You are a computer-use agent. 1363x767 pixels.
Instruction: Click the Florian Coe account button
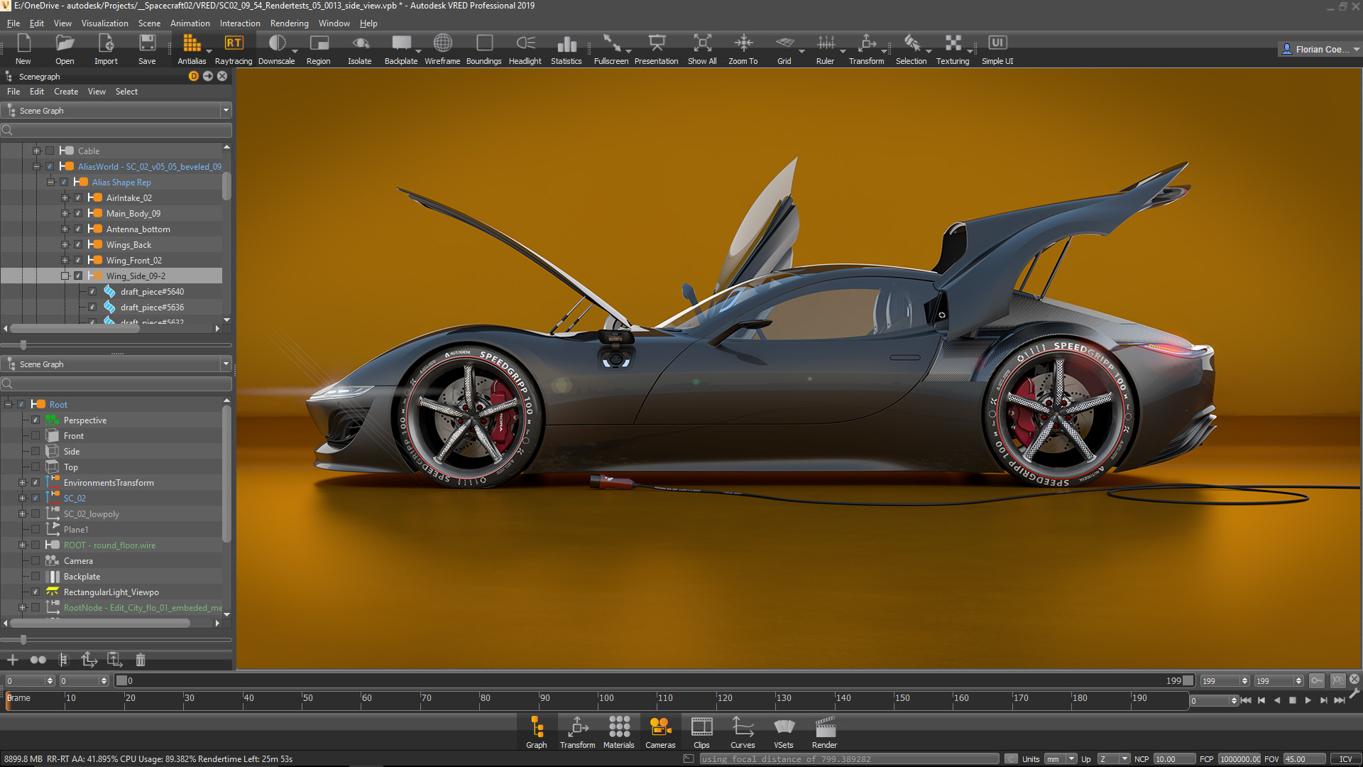[x=1319, y=49]
